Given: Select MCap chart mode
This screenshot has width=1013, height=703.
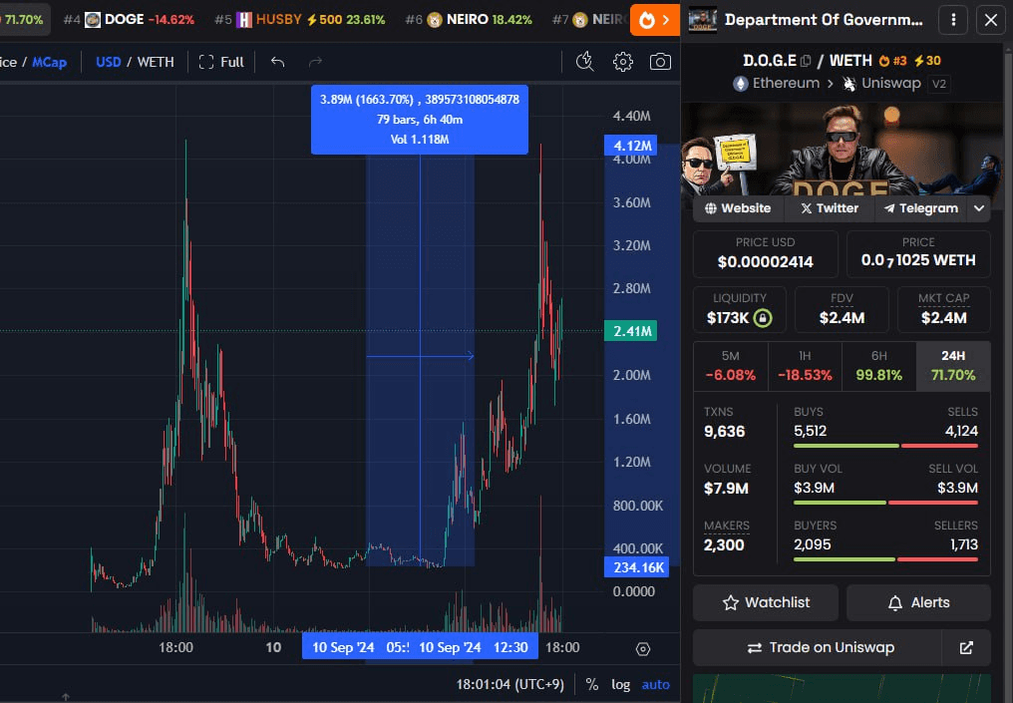Looking at the screenshot, I should (x=50, y=62).
